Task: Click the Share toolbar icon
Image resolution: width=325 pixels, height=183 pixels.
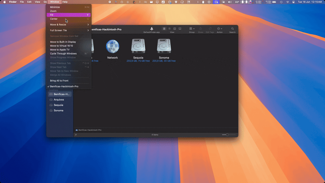Action: (200, 29)
